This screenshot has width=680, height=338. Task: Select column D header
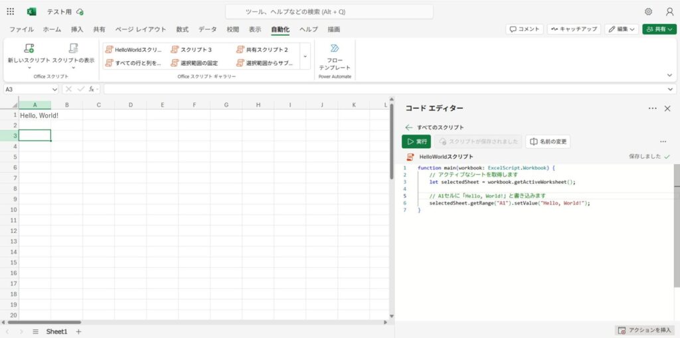(131, 105)
